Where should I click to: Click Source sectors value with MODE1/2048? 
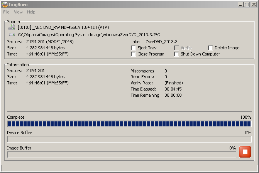click(x=50, y=42)
